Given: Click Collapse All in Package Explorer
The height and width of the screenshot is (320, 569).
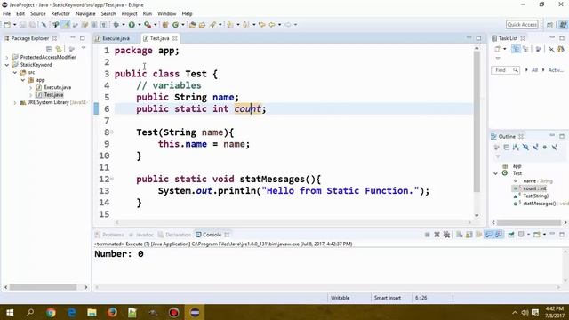Looking at the screenshot, I should click(49, 49).
